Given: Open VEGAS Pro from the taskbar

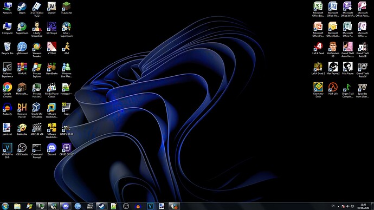Looking at the screenshot, I should (x=150, y=206).
